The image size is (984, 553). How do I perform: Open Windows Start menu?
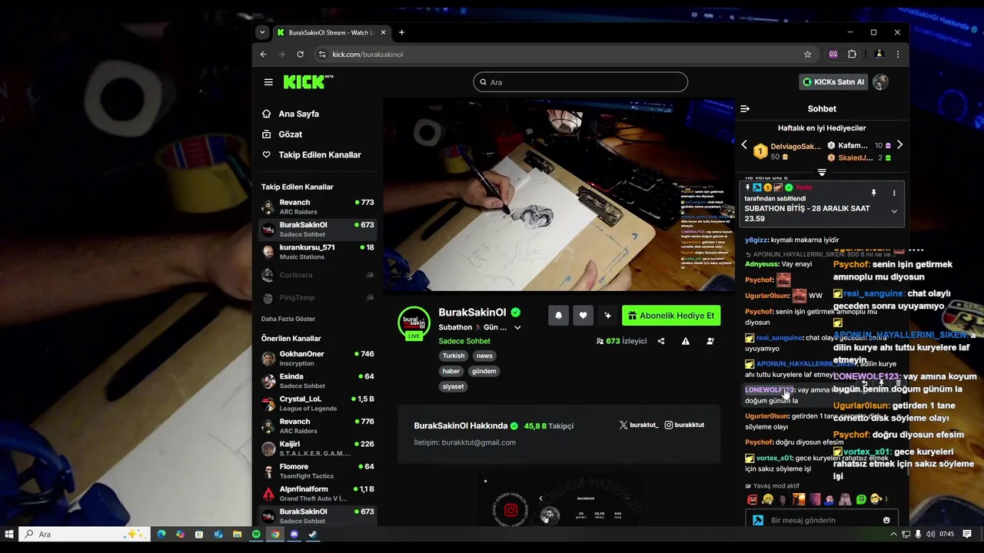[x=9, y=534]
